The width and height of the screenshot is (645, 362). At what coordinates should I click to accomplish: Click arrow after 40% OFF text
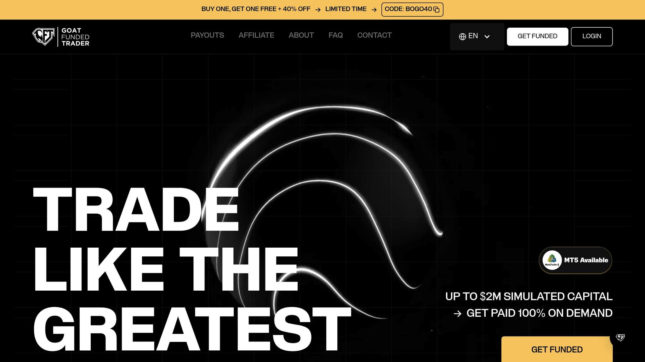pos(318,10)
